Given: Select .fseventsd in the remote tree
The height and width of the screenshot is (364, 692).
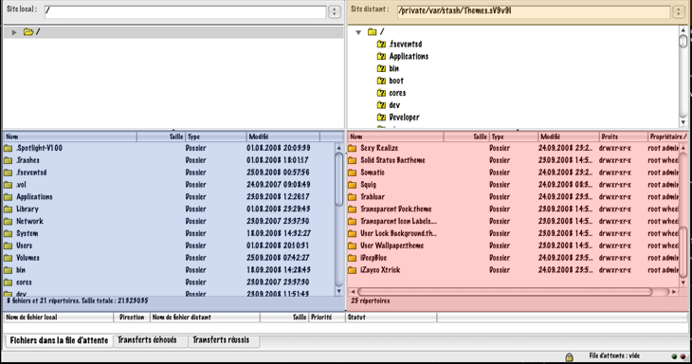Looking at the screenshot, I should point(405,45).
